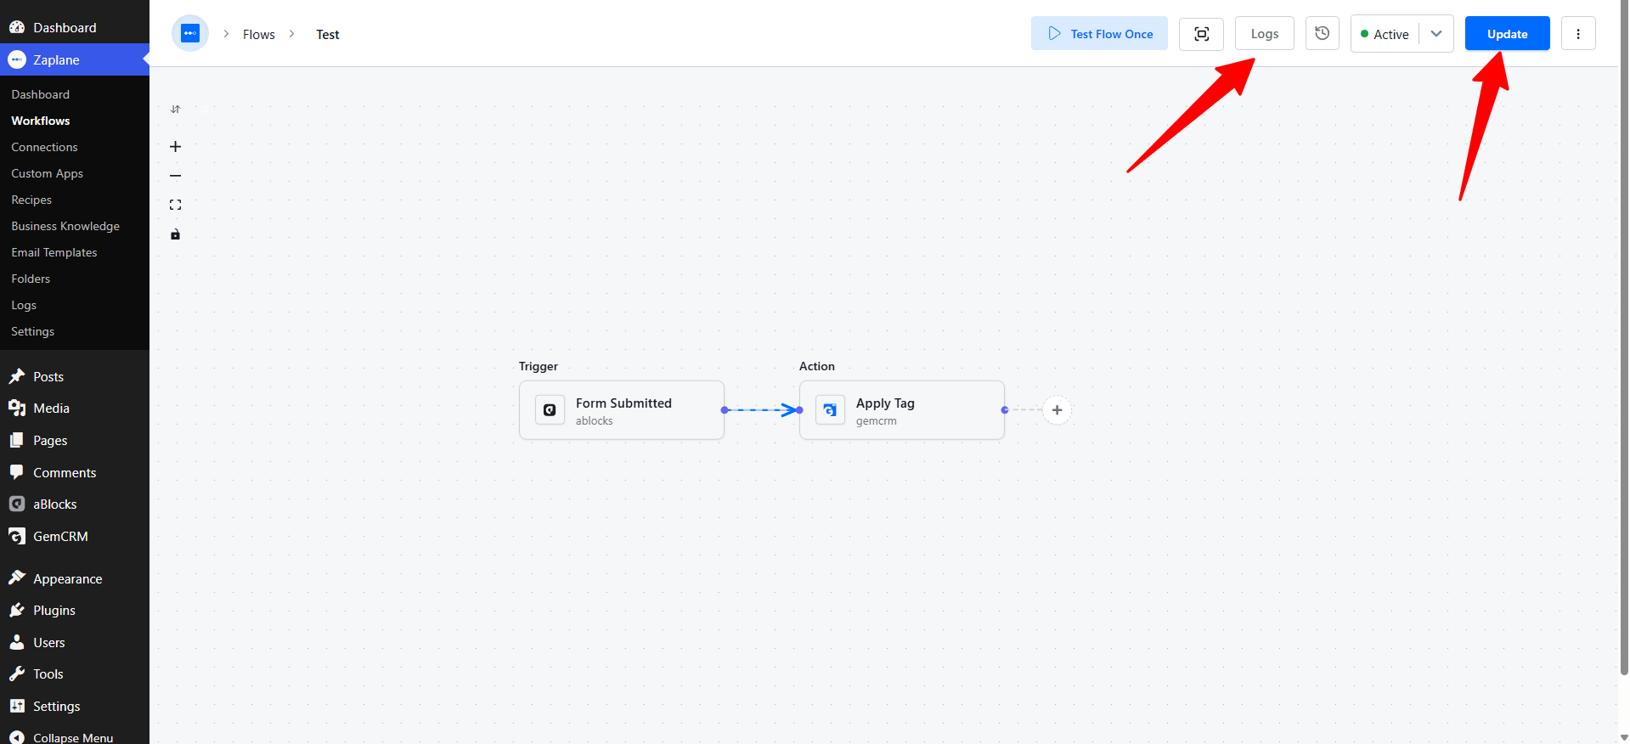Open the Business Knowledge submenu item
The width and height of the screenshot is (1630, 744).
pos(65,226)
